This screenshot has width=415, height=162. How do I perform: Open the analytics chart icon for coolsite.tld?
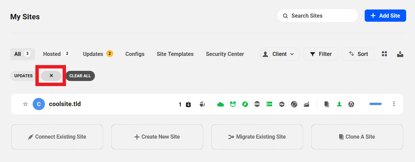pos(306,104)
